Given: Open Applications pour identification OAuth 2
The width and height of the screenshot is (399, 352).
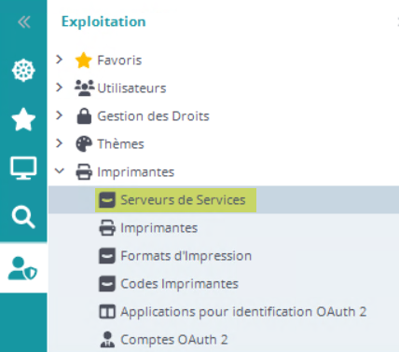Looking at the screenshot, I should 243,312.
